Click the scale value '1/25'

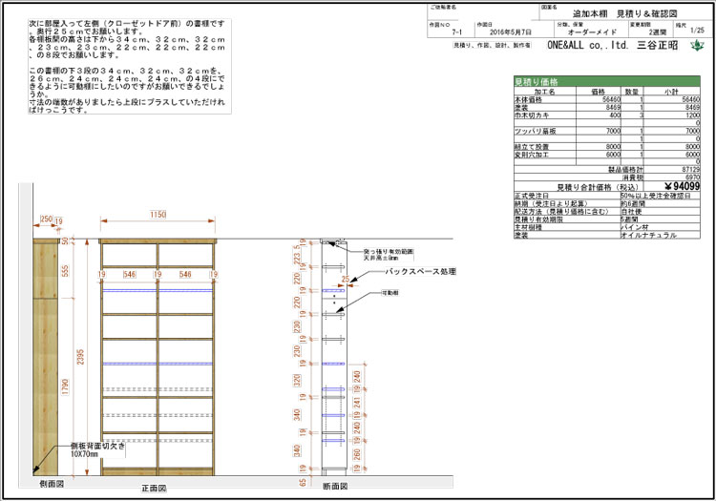pos(697,31)
